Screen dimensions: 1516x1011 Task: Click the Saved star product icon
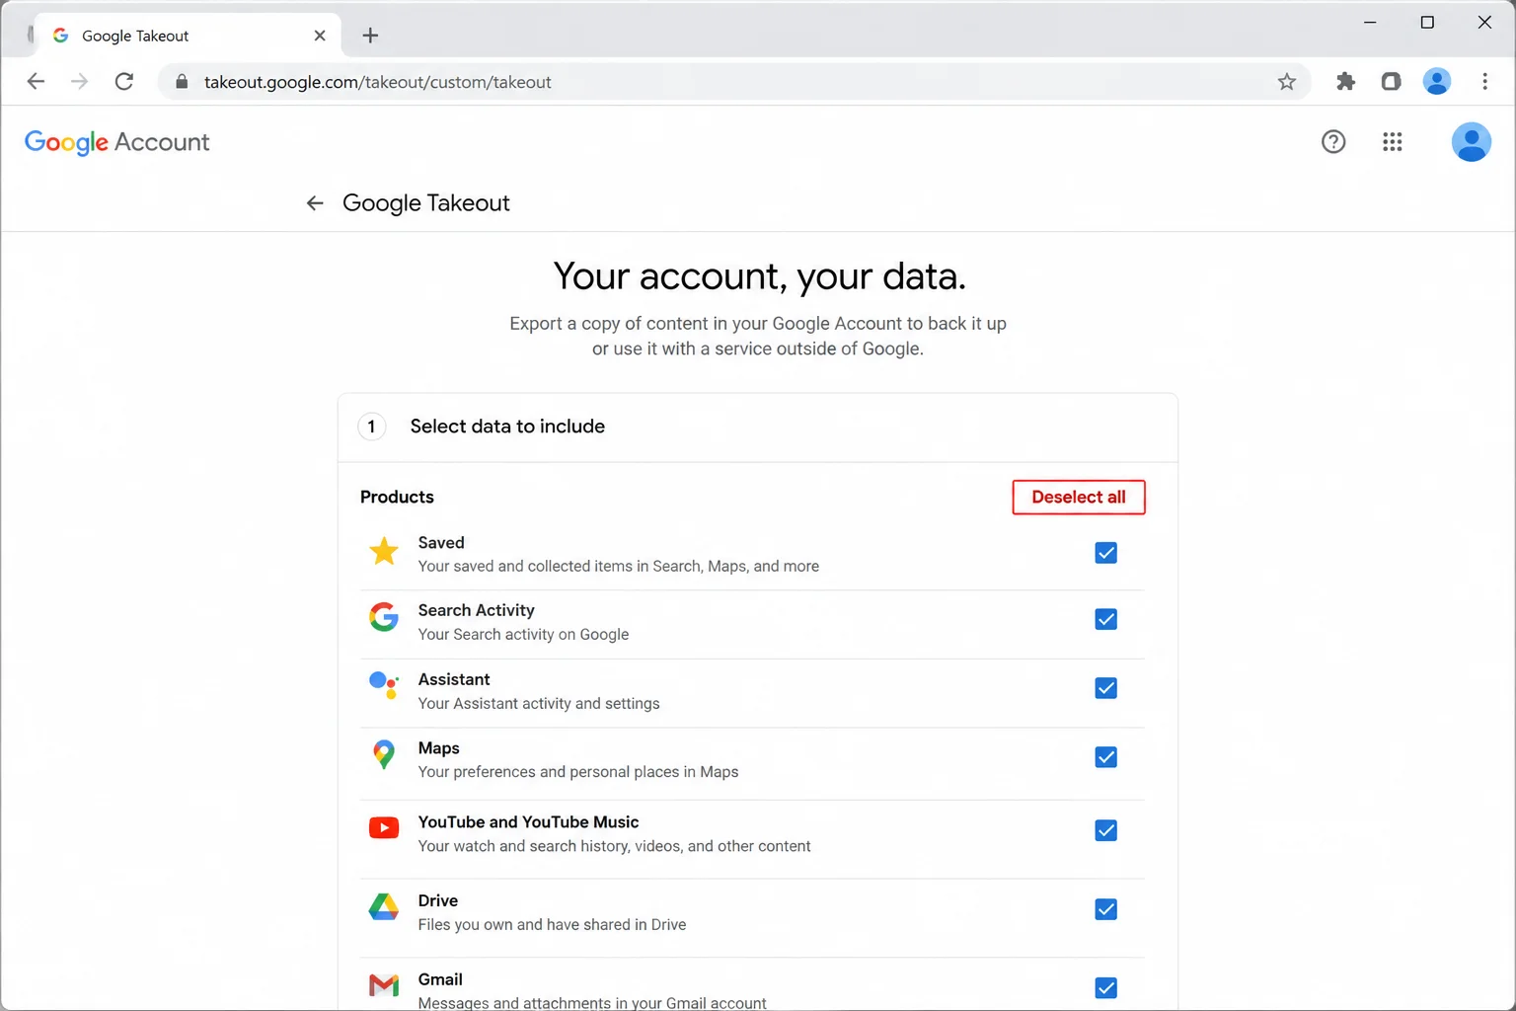(384, 552)
